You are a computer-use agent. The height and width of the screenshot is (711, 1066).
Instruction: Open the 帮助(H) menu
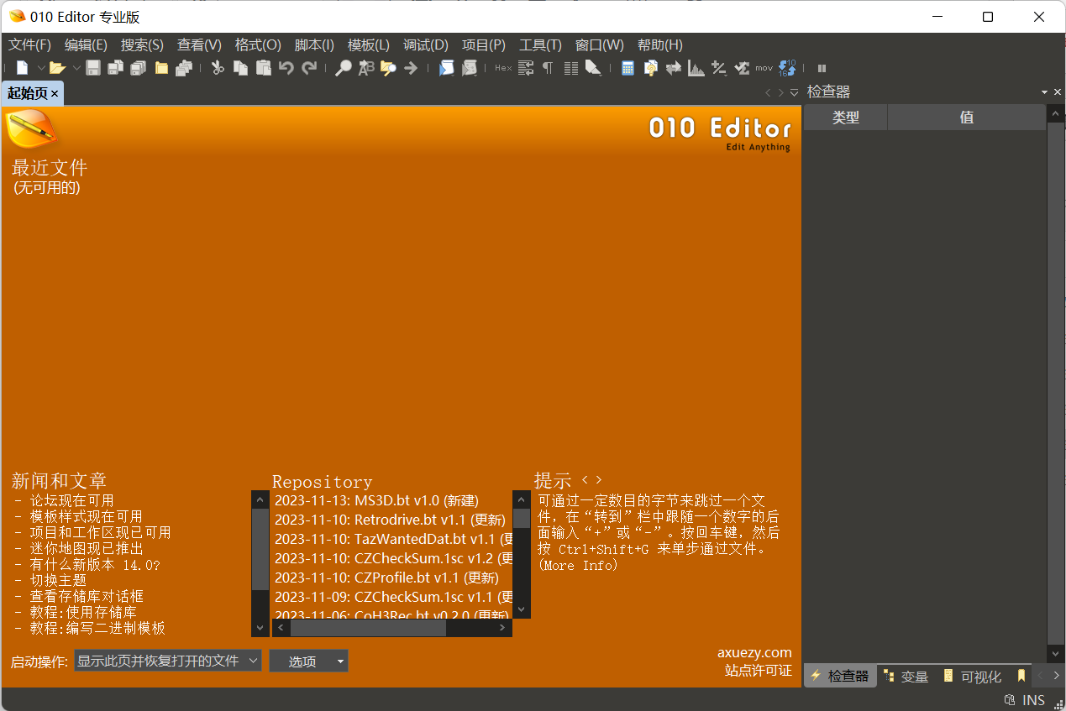[659, 45]
